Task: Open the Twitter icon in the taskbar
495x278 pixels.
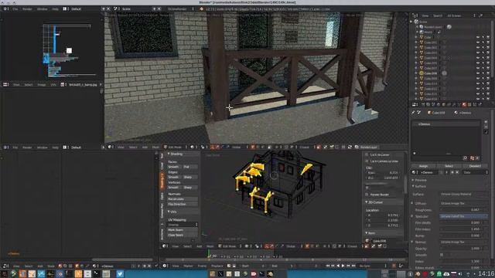Action: click(120, 273)
